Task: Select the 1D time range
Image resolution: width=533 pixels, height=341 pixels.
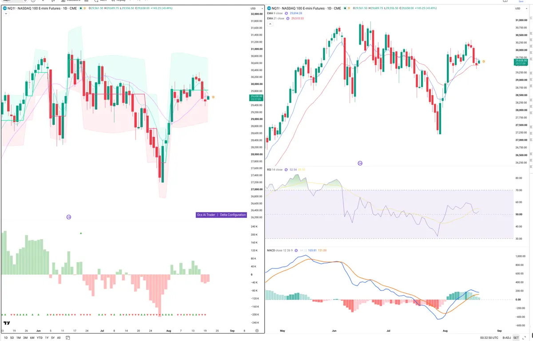Action: coord(5,338)
